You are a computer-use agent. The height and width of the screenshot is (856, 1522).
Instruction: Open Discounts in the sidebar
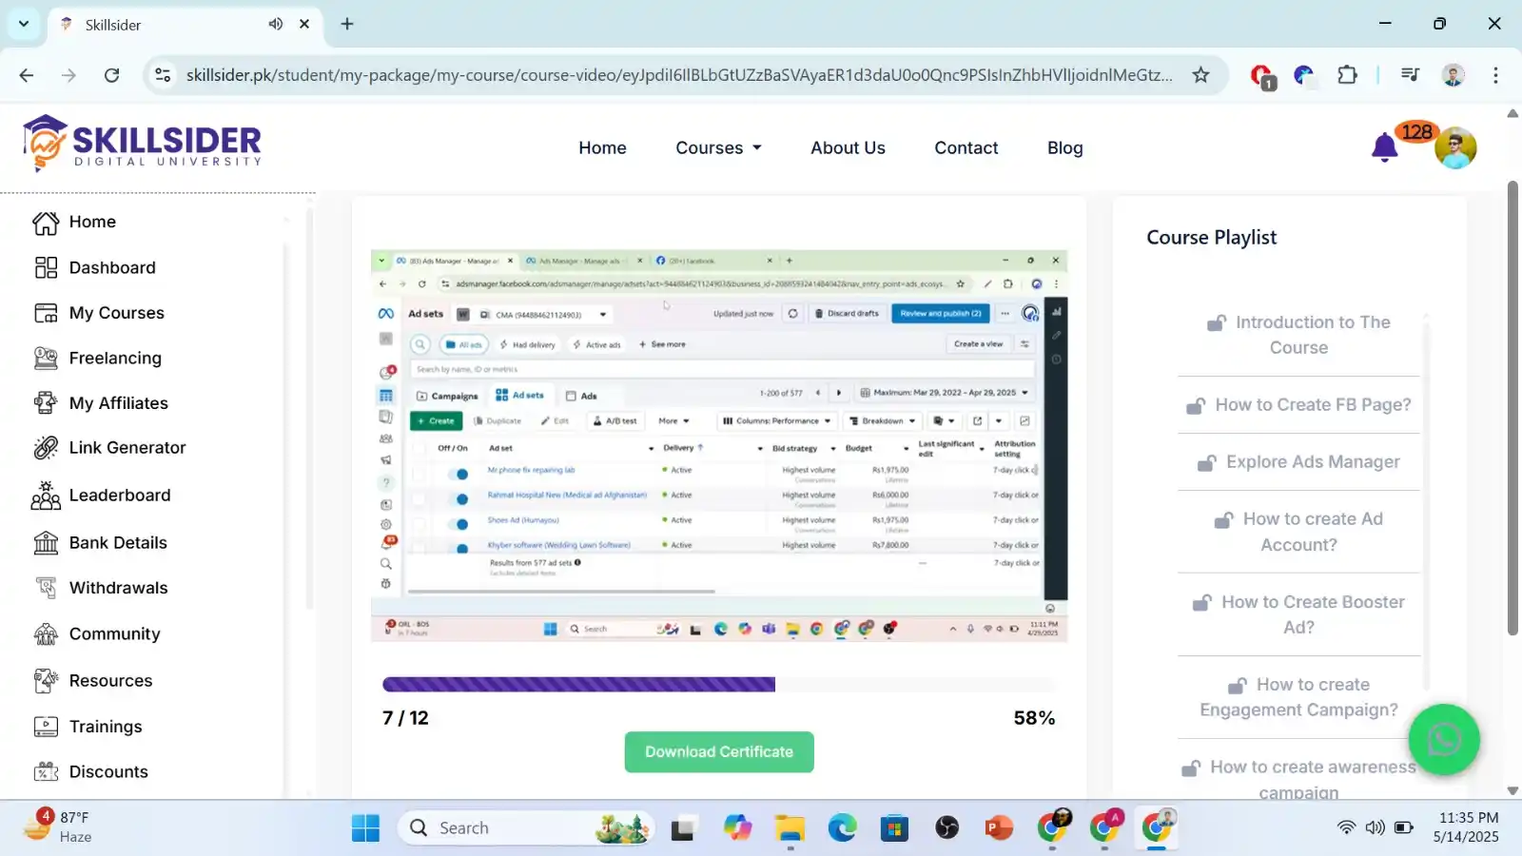[x=91, y=771]
